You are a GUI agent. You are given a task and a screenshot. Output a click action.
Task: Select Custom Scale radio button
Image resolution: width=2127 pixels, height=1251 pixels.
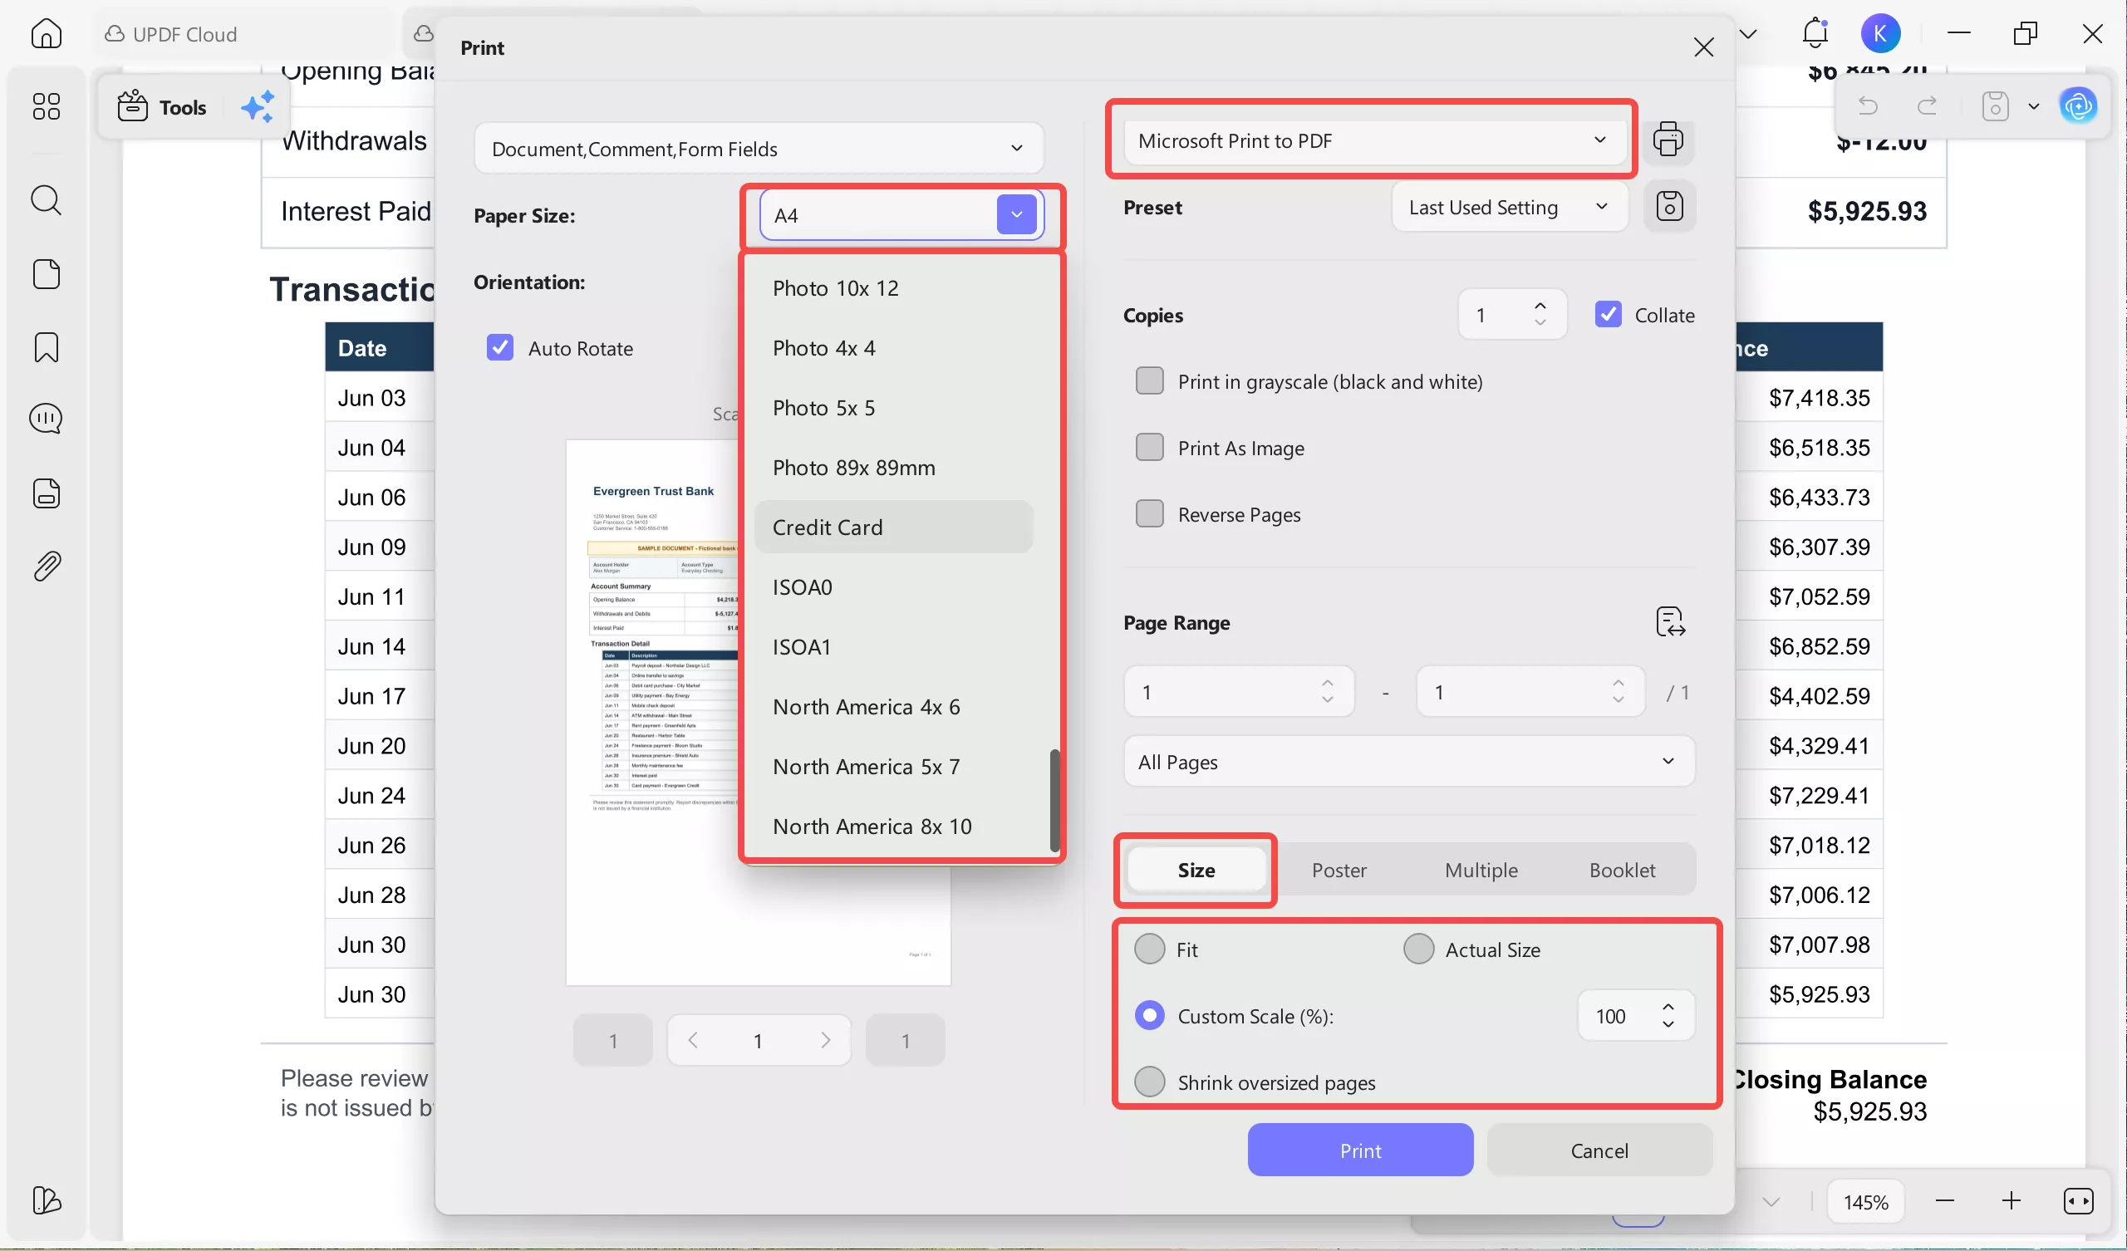1149,1014
